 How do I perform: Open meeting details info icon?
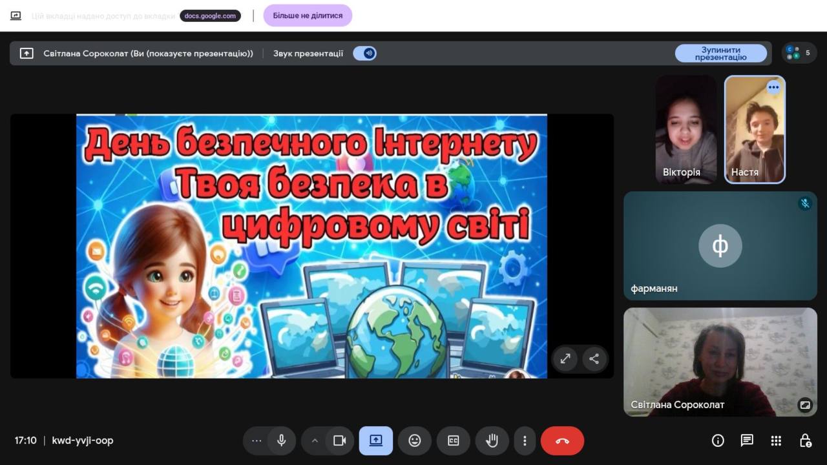[x=718, y=440]
